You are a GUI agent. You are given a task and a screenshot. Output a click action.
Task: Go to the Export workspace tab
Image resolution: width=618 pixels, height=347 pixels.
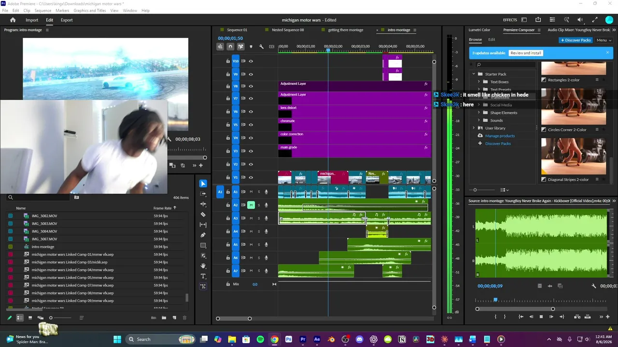click(67, 20)
